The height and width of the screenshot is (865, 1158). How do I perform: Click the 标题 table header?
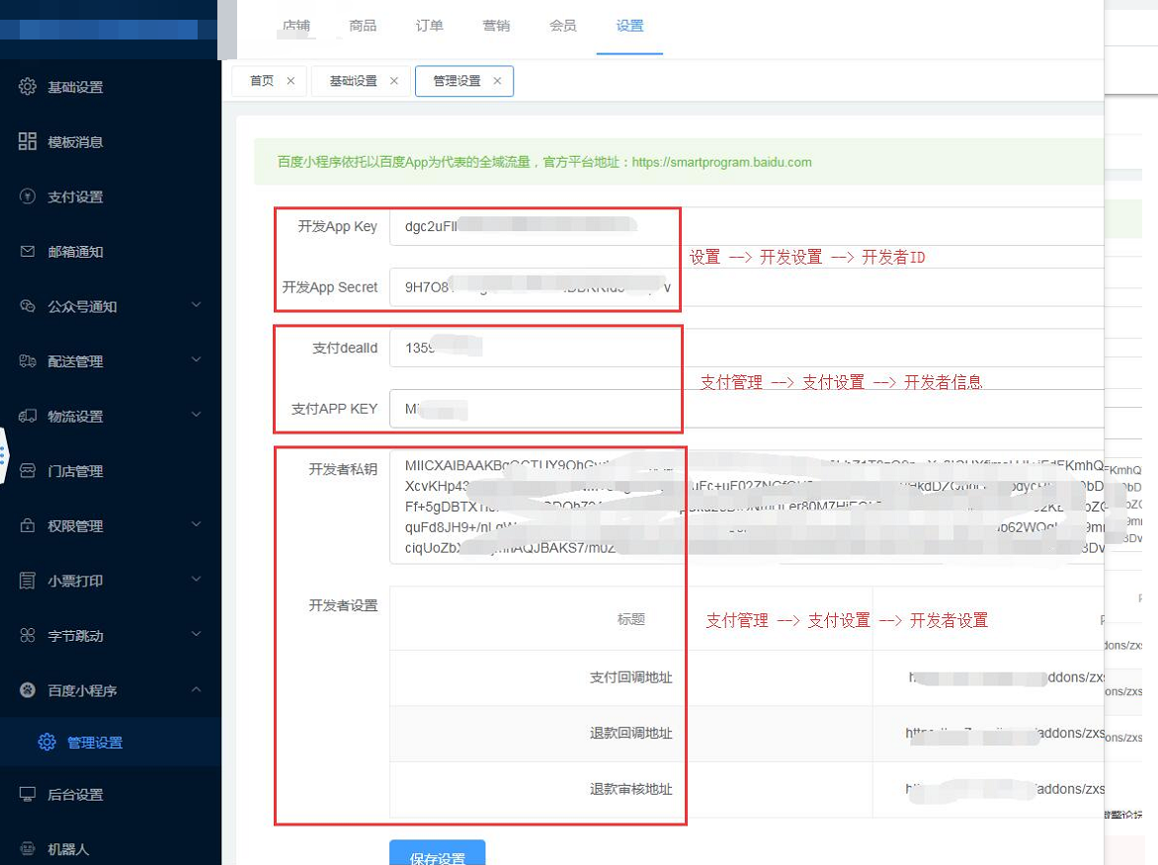630,619
